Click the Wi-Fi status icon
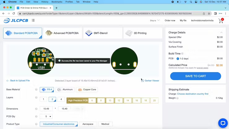Viewport: 229px width, 129px height. tap(185, 2)
